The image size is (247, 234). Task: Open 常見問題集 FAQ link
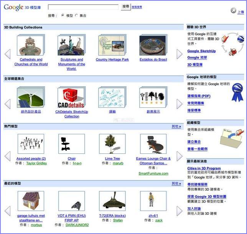click(196, 103)
